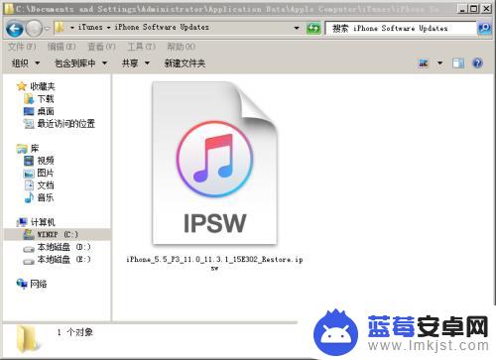This screenshot has height=360, width=496.
Task: Select the WINXP (C:) drive
Action: point(58,234)
